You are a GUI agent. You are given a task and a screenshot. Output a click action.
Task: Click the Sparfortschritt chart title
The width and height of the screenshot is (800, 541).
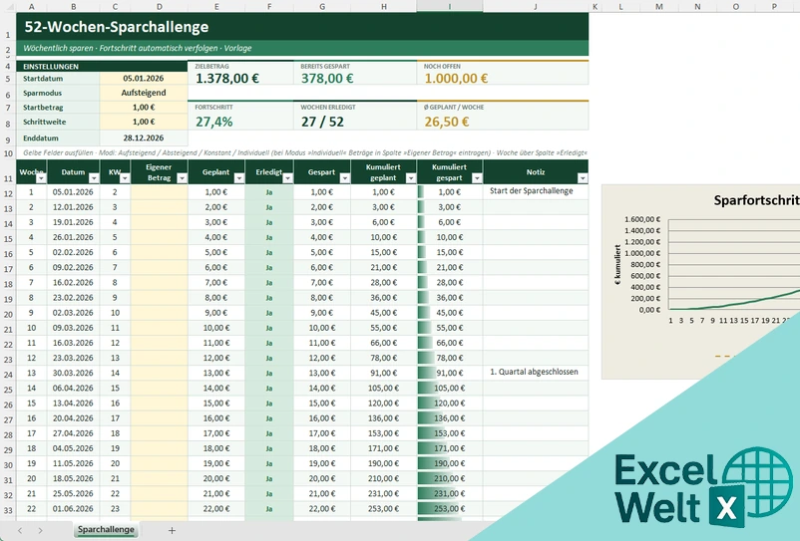tap(757, 200)
